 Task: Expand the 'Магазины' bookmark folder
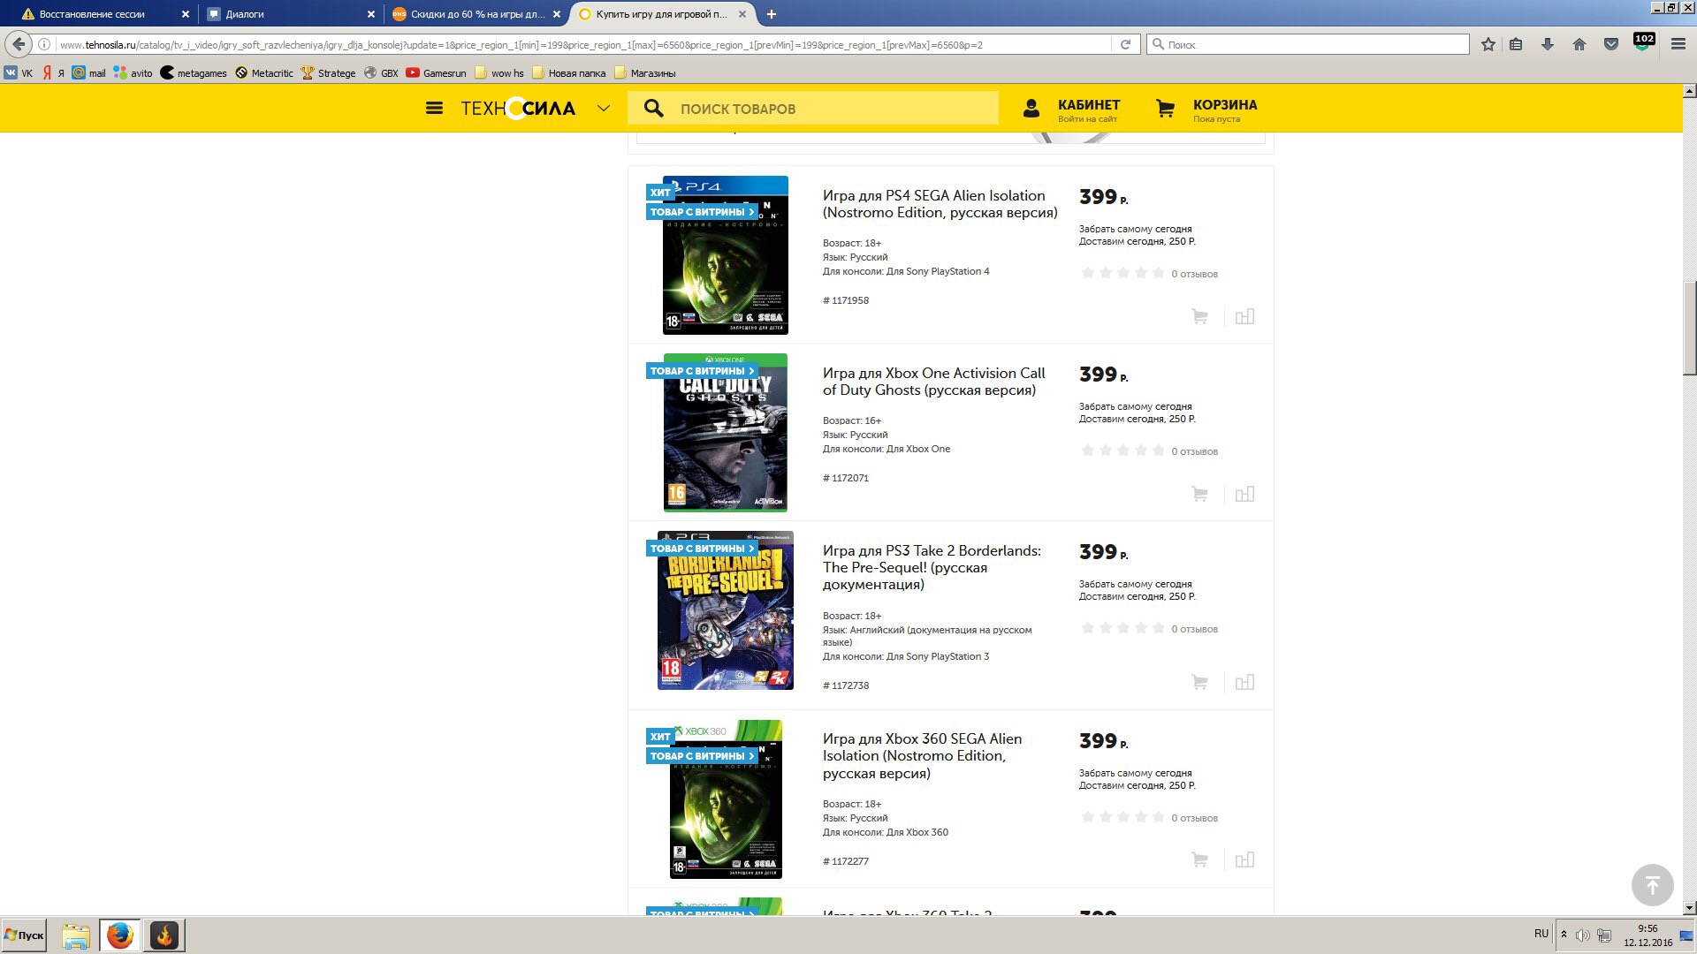(x=645, y=73)
